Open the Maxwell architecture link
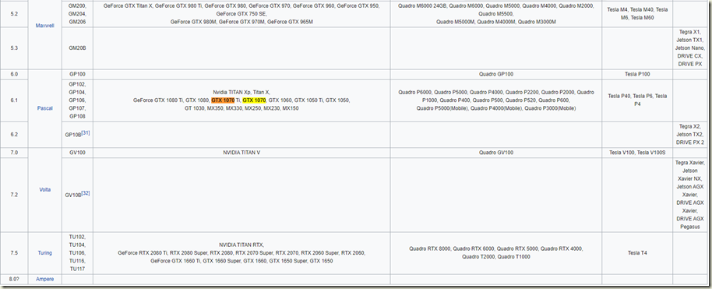 44,26
